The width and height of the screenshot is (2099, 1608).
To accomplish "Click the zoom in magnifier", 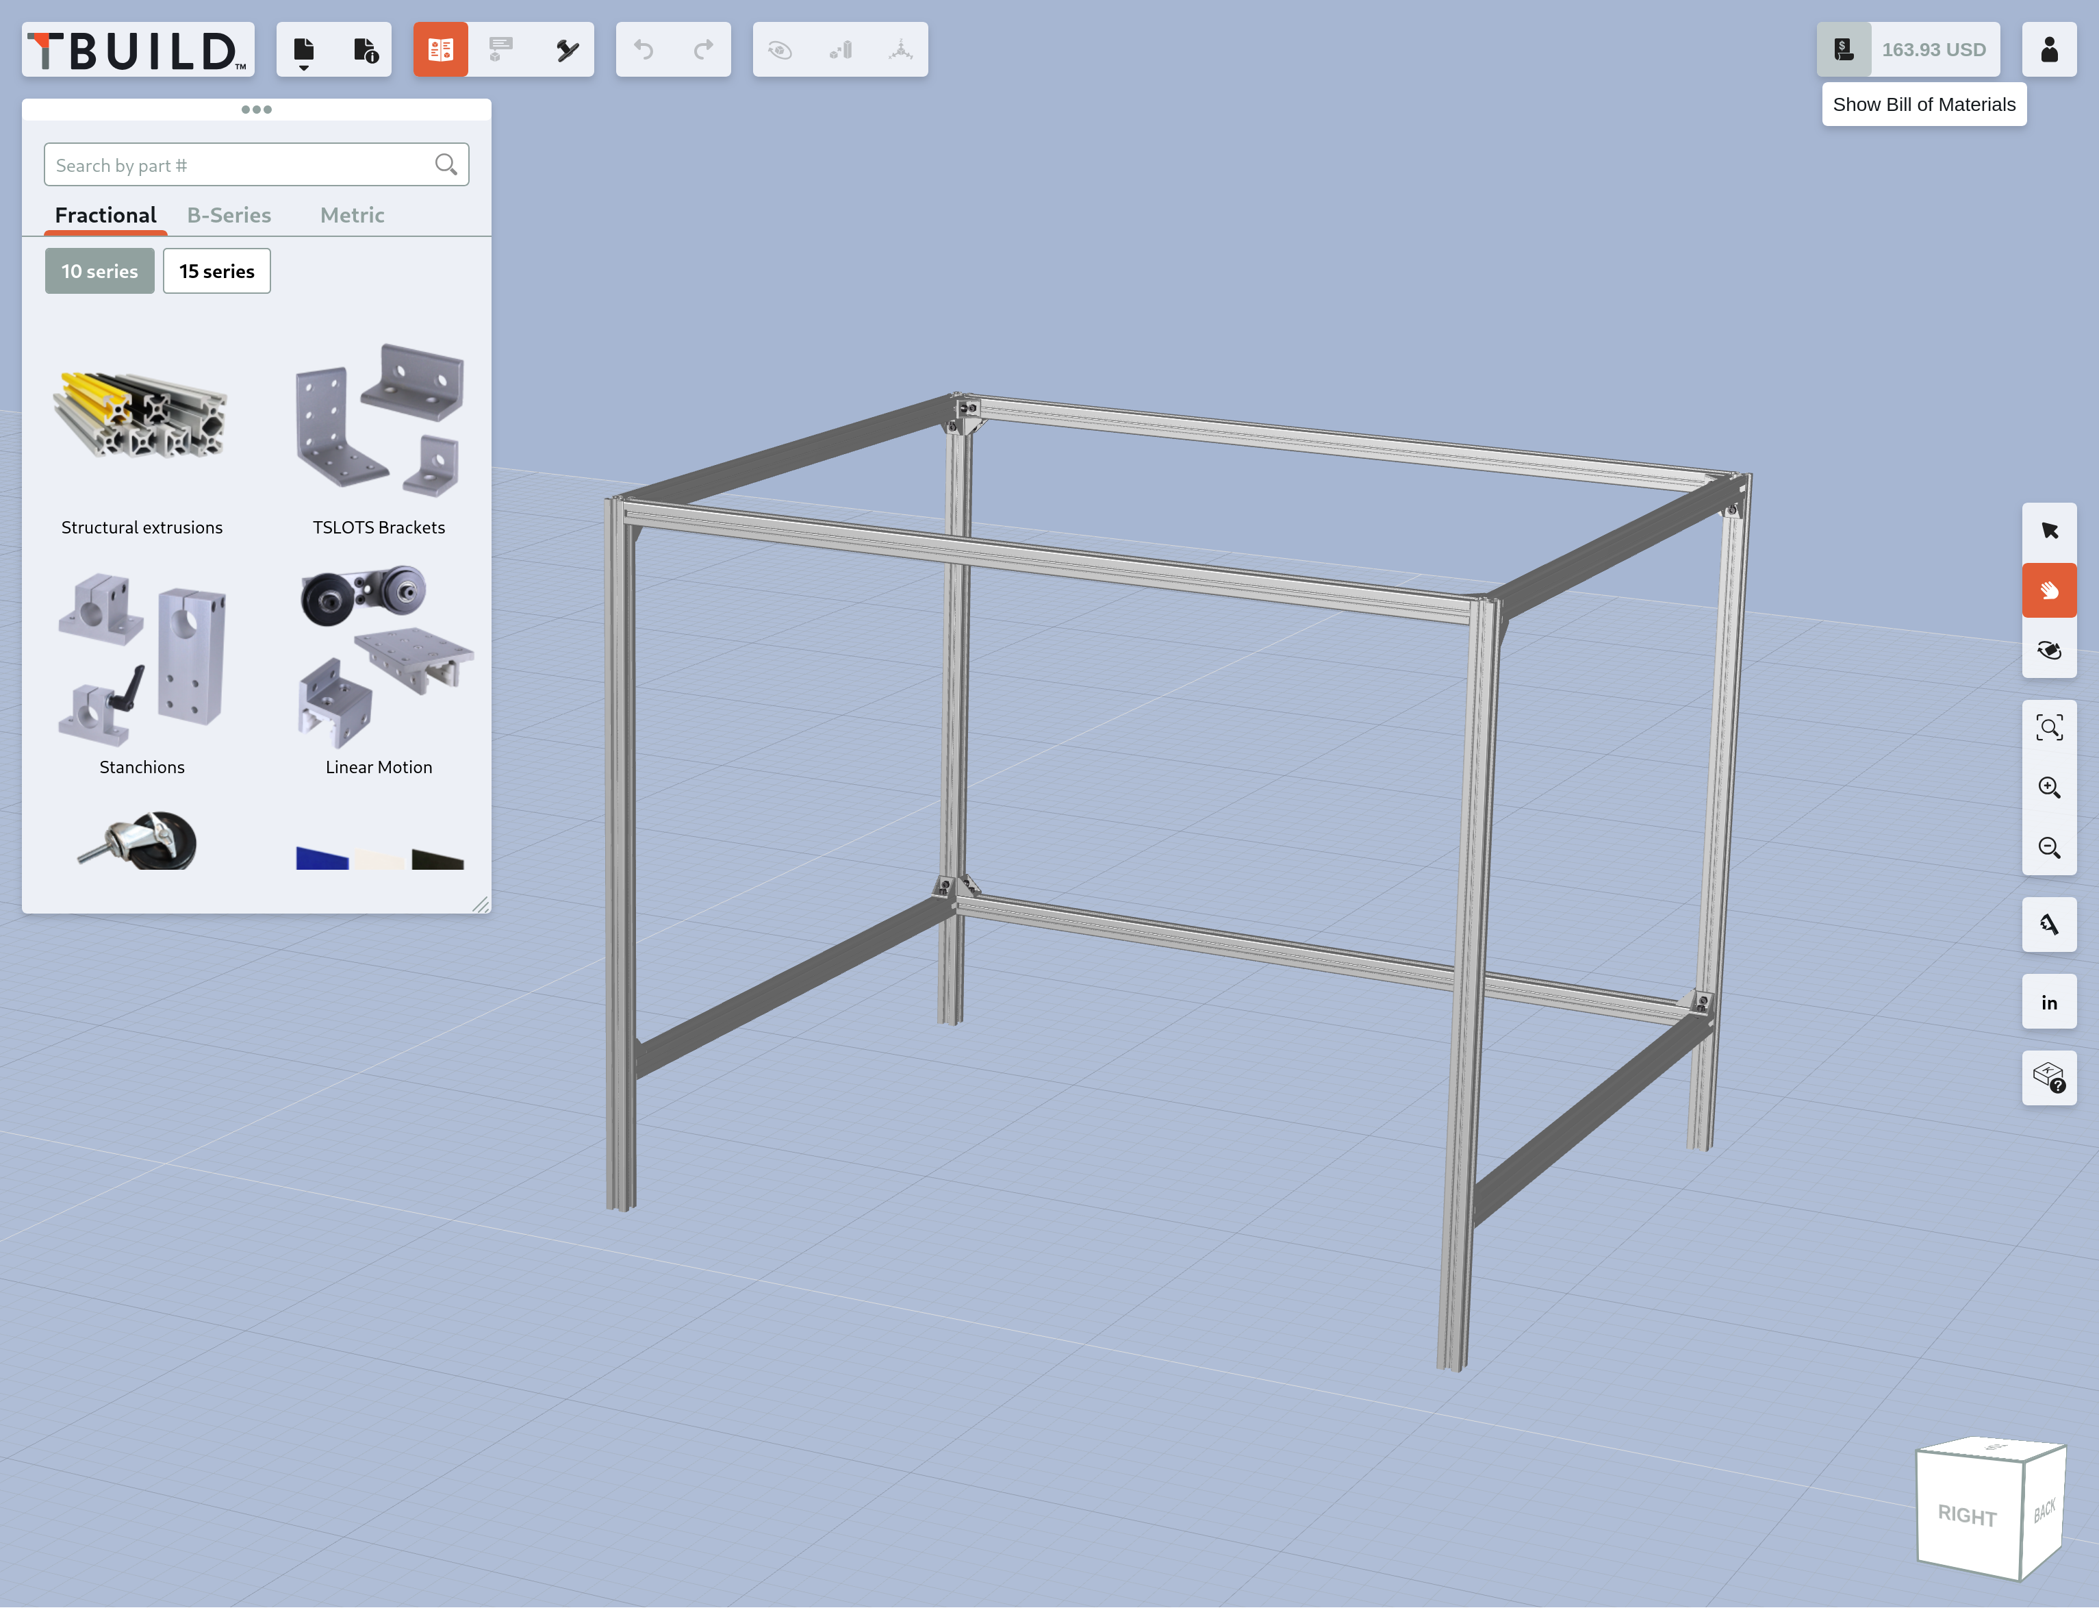I will (2048, 788).
